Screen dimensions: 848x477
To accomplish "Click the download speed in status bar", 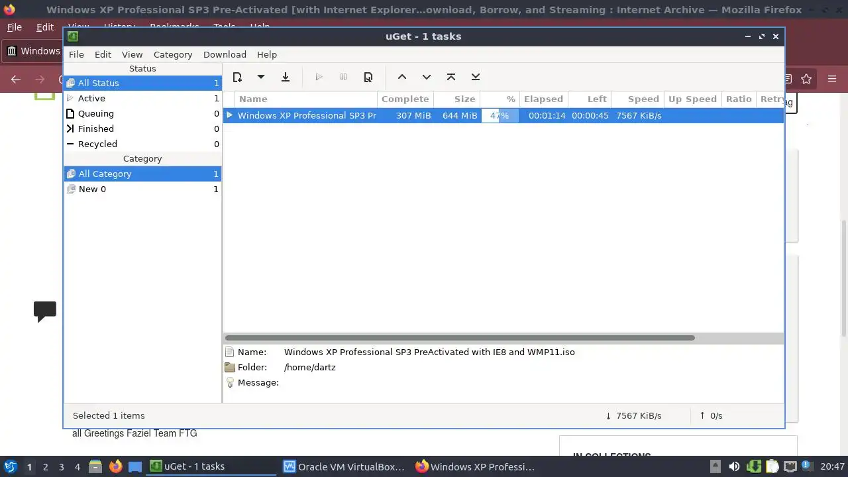I will [x=633, y=415].
